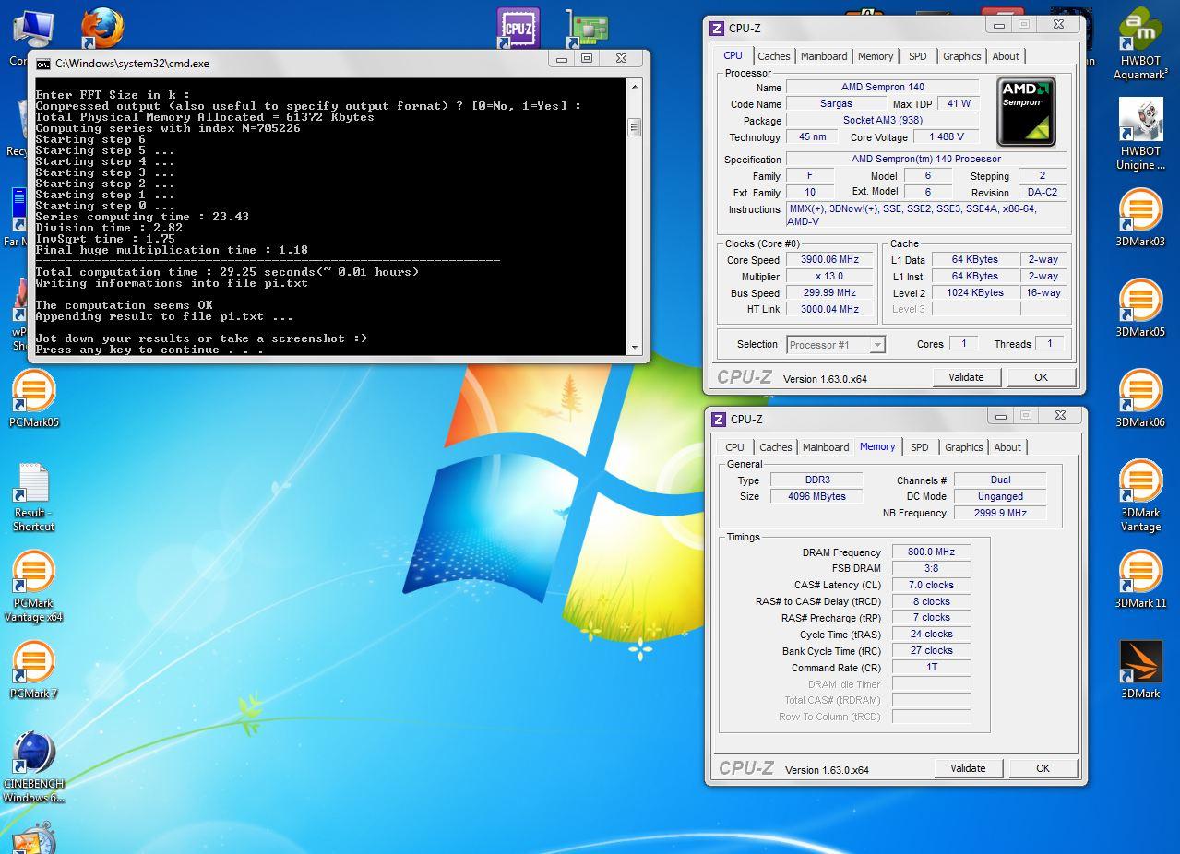Select the CPU tab in upper CPU-Z
1180x854 pixels.
[733, 55]
